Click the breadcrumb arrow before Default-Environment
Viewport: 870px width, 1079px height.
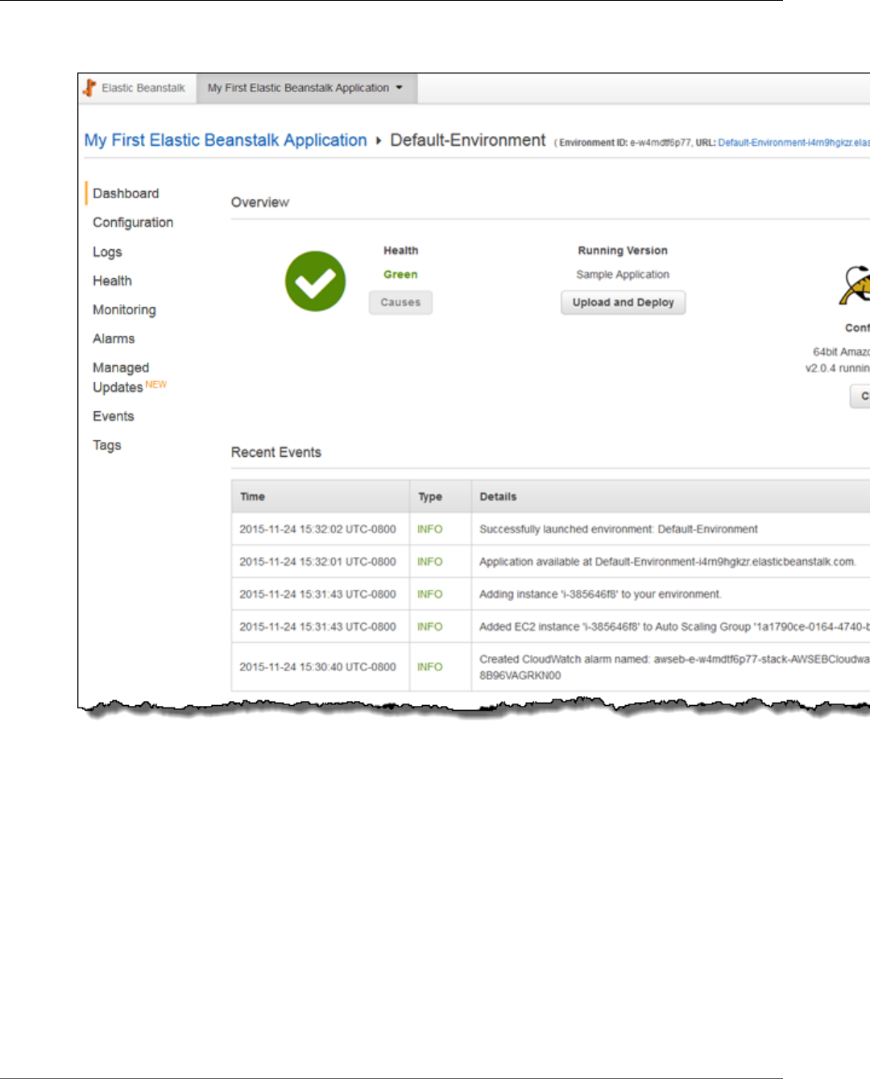pyautogui.click(x=379, y=141)
